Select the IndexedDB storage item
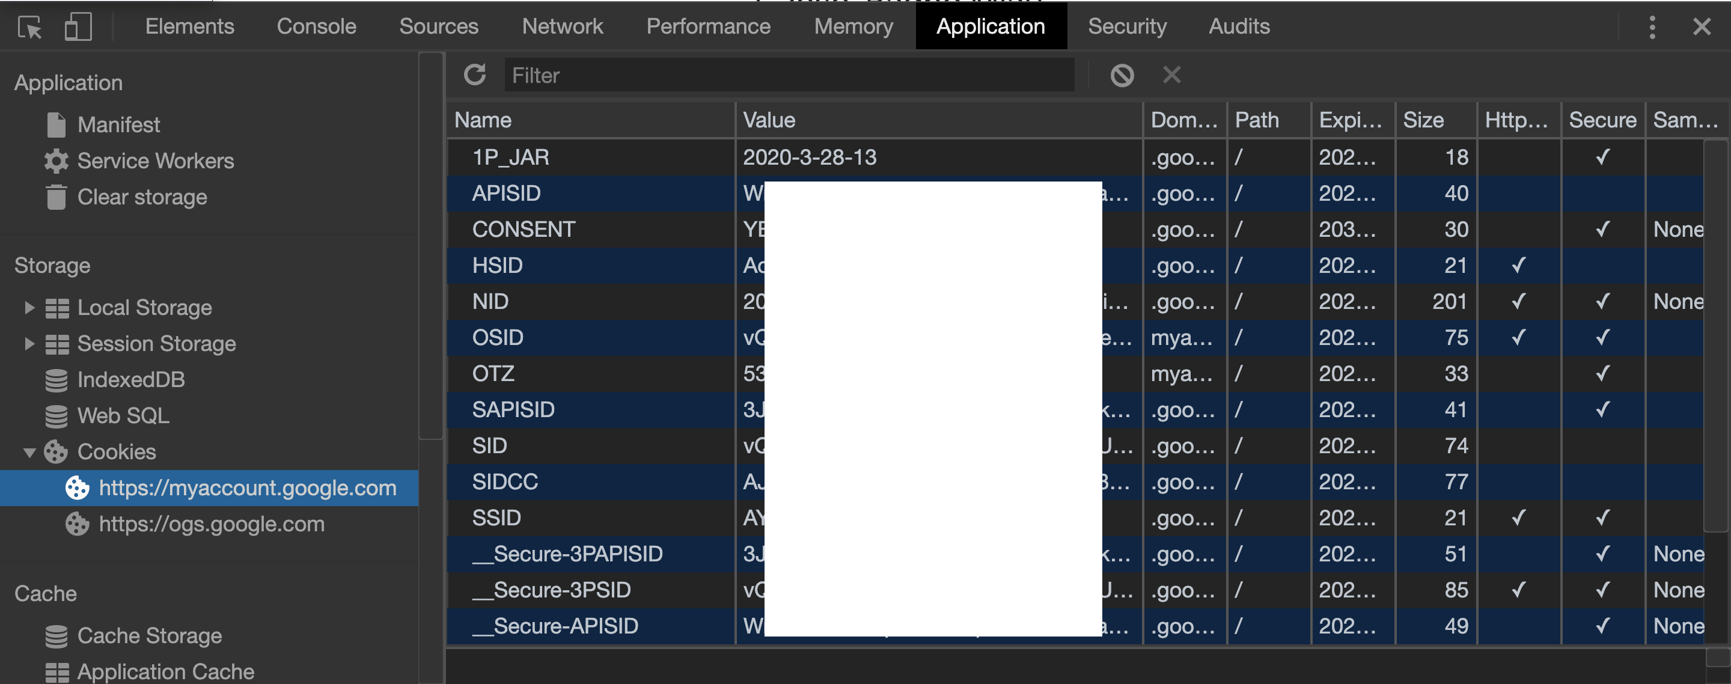 point(130,380)
